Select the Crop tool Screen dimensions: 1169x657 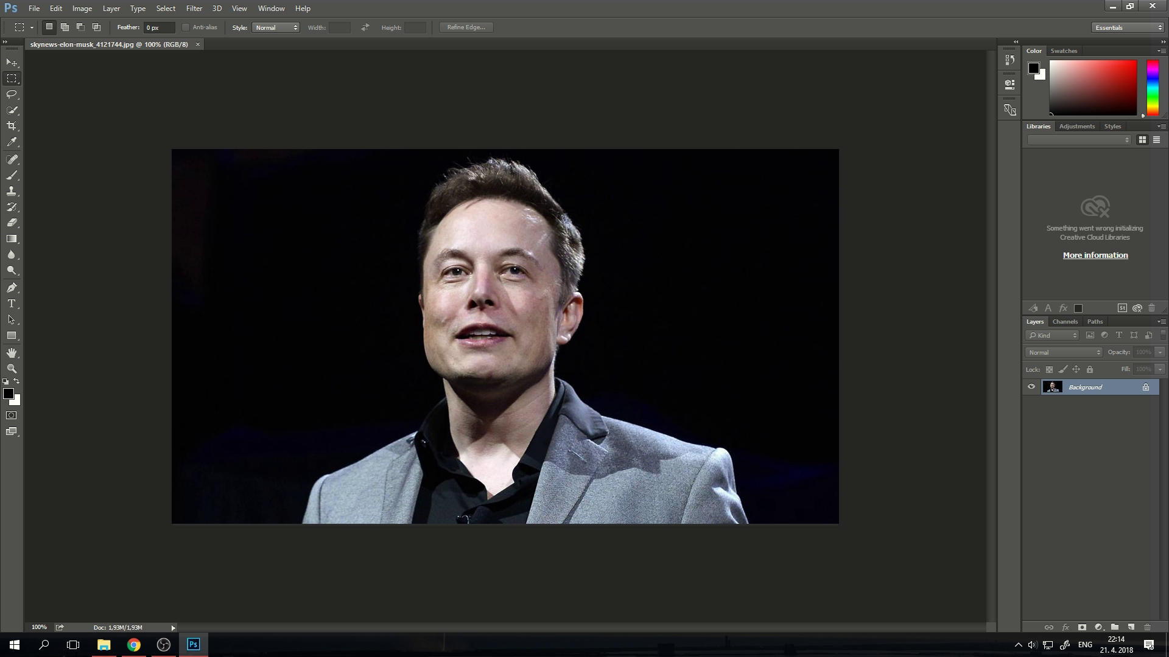point(12,126)
